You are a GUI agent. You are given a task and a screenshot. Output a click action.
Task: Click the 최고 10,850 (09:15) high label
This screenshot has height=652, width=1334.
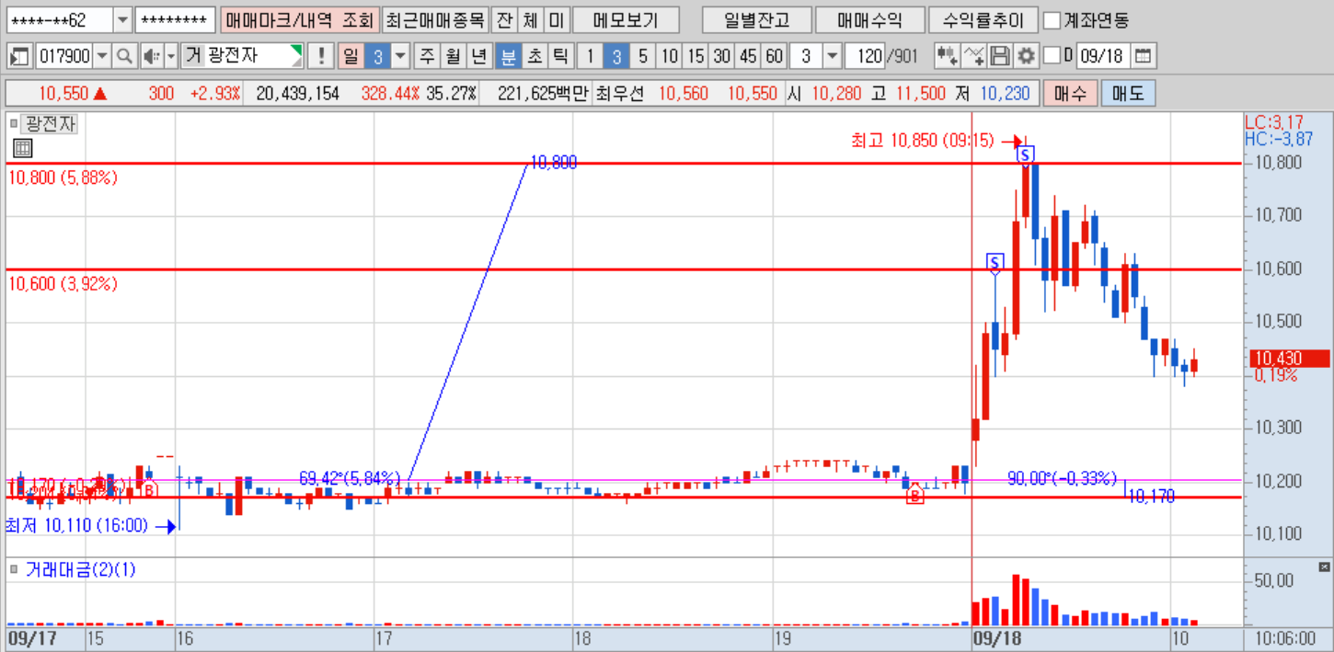[922, 141]
